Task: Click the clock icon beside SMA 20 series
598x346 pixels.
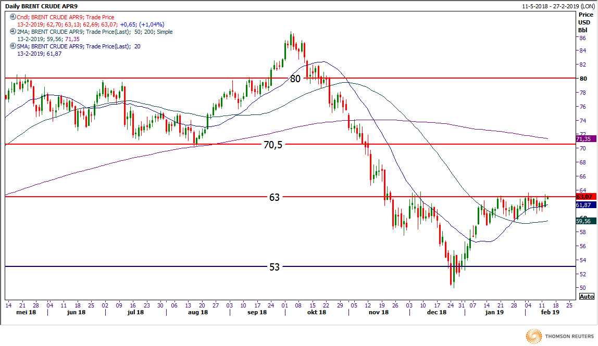Action: pos(13,46)
